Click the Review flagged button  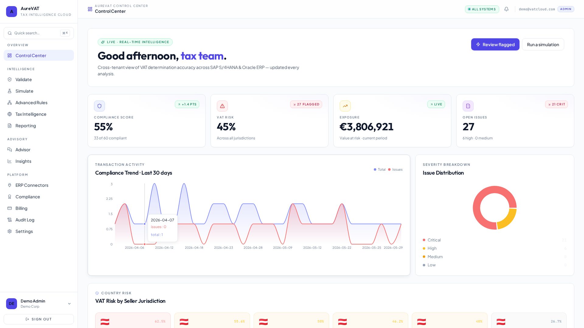coord(495,44)
